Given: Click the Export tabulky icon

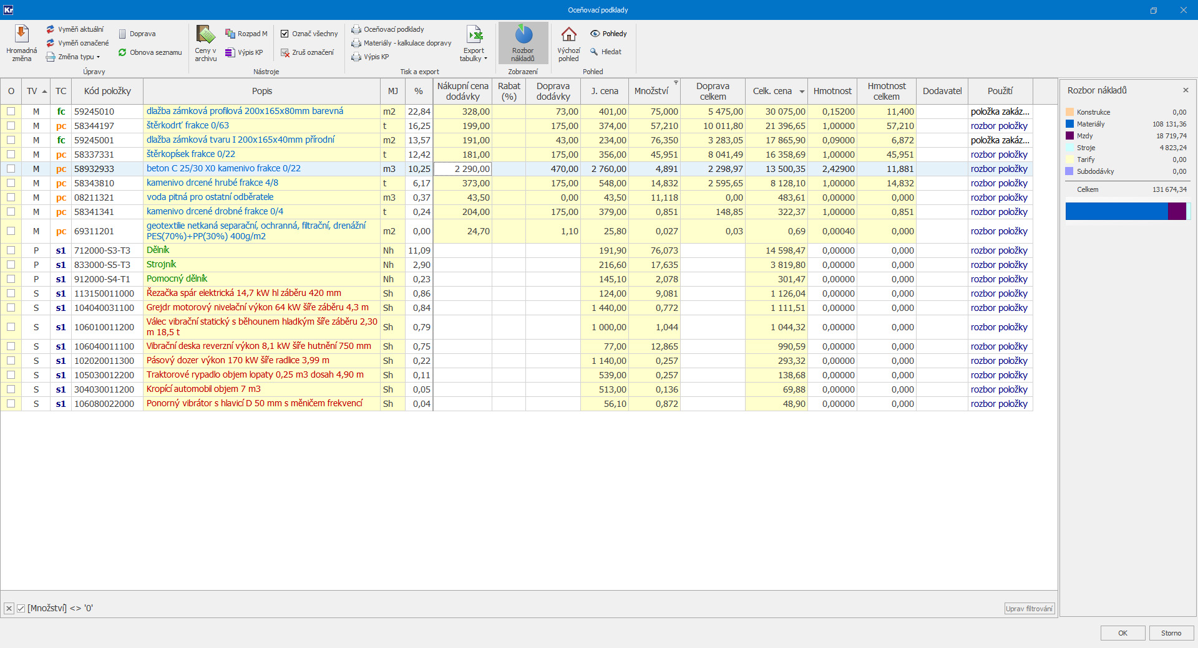Looking at the screenshot, I should click(x=474, y=35).
